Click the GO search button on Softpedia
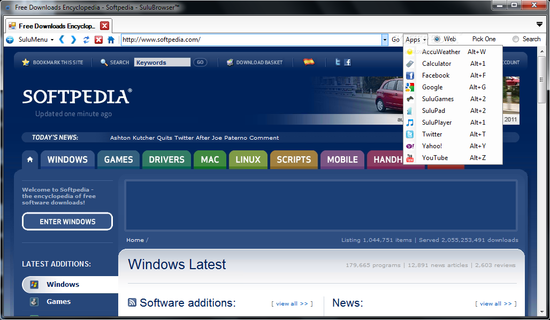The image size is (550, 320). coord(200,62)
